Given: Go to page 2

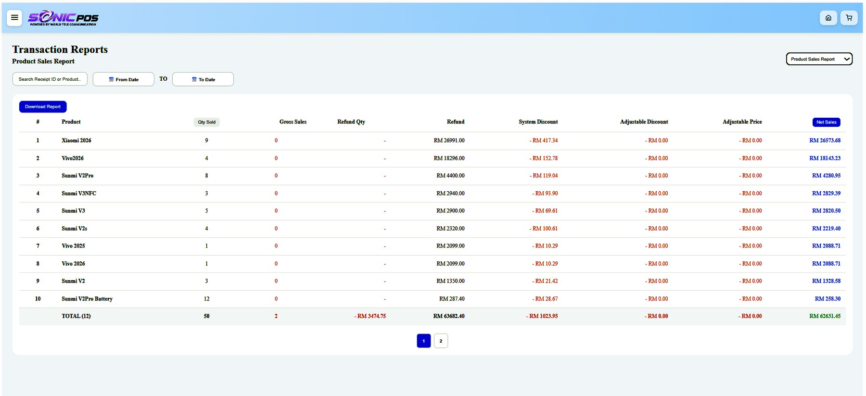Looking at the screenshot, I should coord(441,341).
